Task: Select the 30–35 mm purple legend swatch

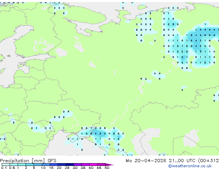Action: (78, 165)
